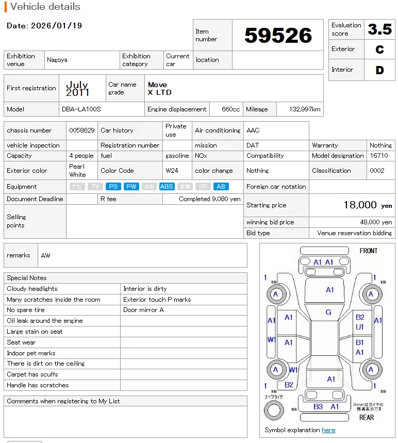
Task: Select the REAR label on the diagram
Action: (x=367, y=418)
